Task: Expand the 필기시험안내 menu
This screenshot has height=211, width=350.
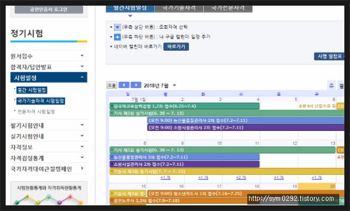Action: 49,125
